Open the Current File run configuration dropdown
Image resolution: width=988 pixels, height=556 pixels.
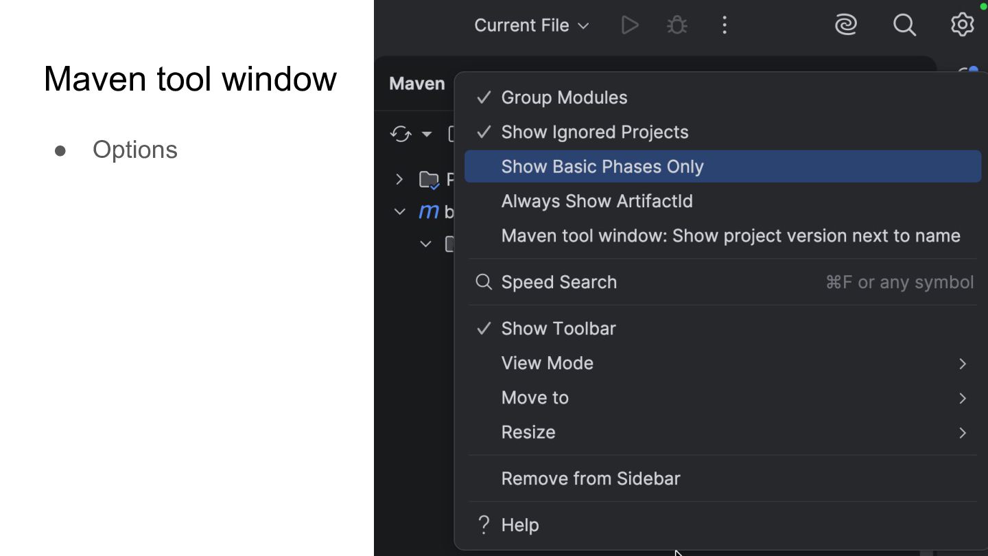(531, 25)
